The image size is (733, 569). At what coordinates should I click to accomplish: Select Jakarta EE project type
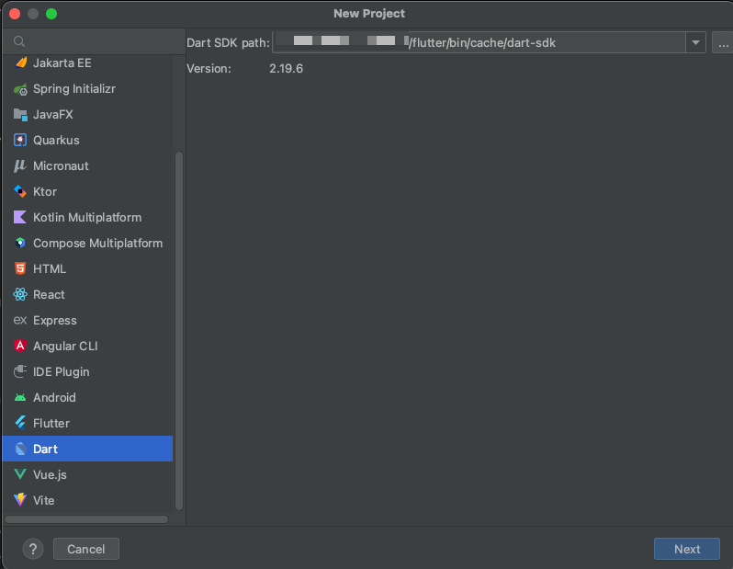tap(87, 63)
